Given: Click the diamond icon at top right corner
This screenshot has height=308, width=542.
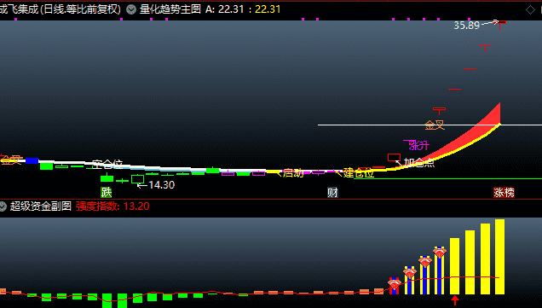Looking at the screenshot, I should pyautogui.click(x=530, y=9).
